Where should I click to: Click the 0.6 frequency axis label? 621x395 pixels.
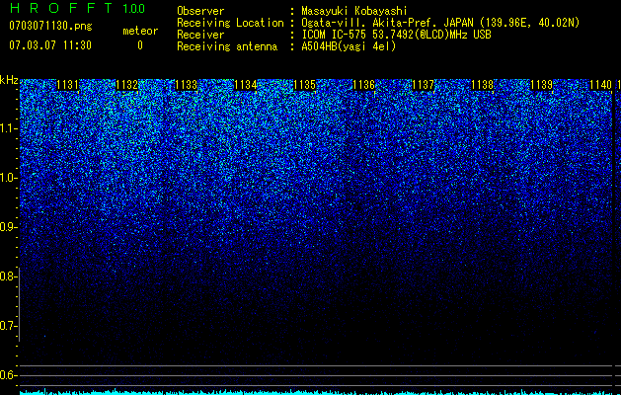click(8, 375)
